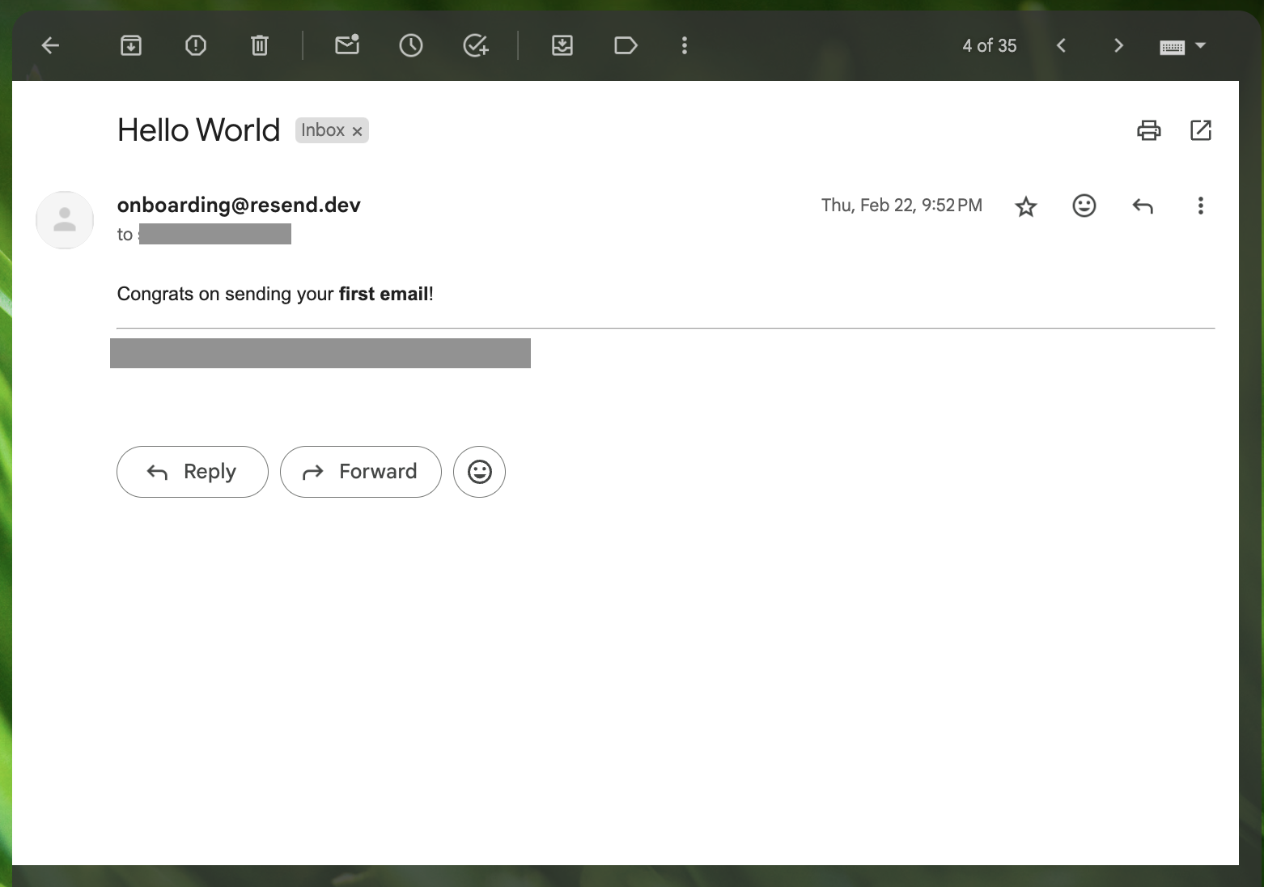Return to the inbox with the back arrow
The width and height of the screenshot is (1264, 887).
point(50,45)
